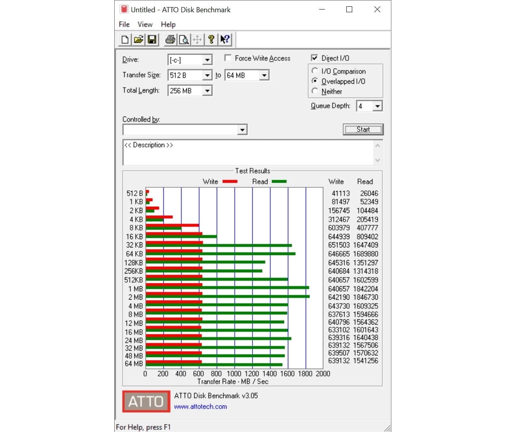Open the Queue Depth dropdown
506x432 pixels.
pyautogui.click(x=378, y=106)
